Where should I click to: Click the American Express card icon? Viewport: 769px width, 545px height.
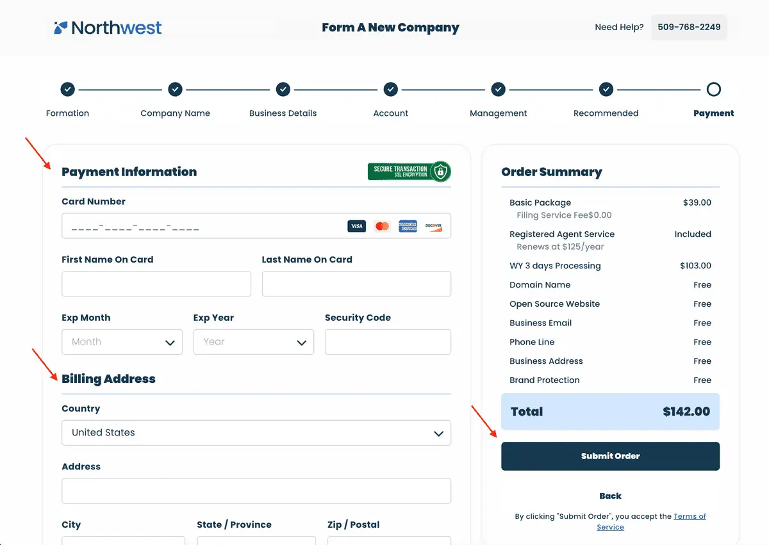(x=408, y=226)
